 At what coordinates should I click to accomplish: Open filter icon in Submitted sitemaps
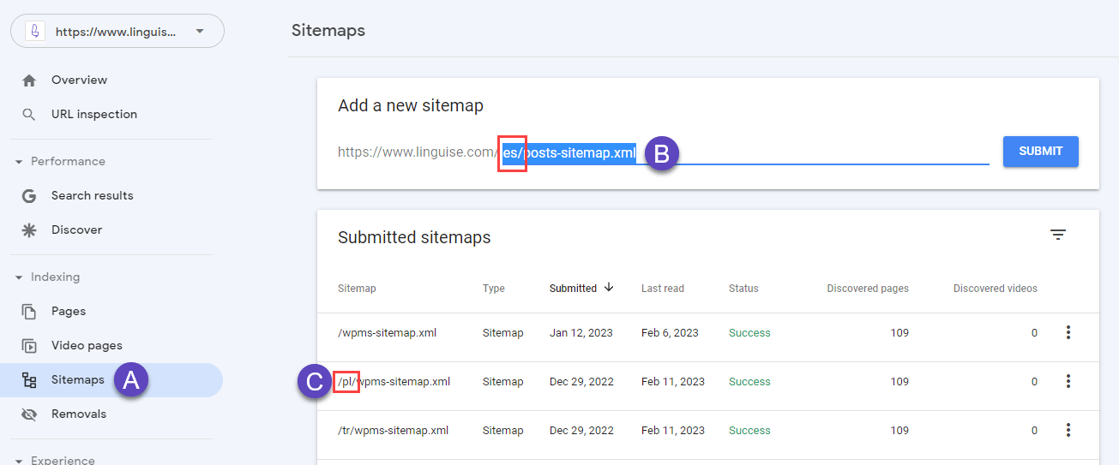click(x=1058, y=235)
